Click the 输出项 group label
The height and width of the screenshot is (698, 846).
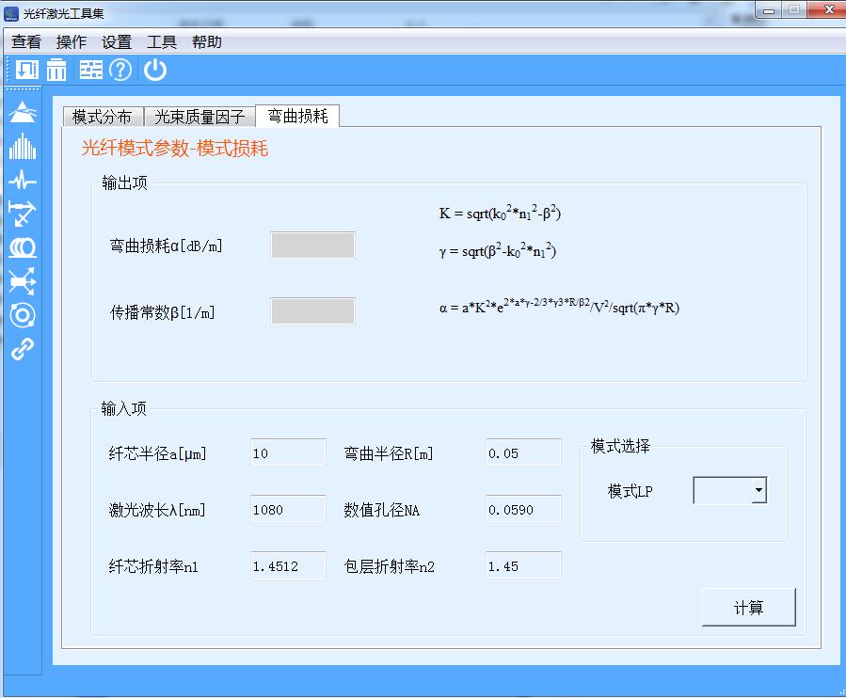(x=124, y=182)
